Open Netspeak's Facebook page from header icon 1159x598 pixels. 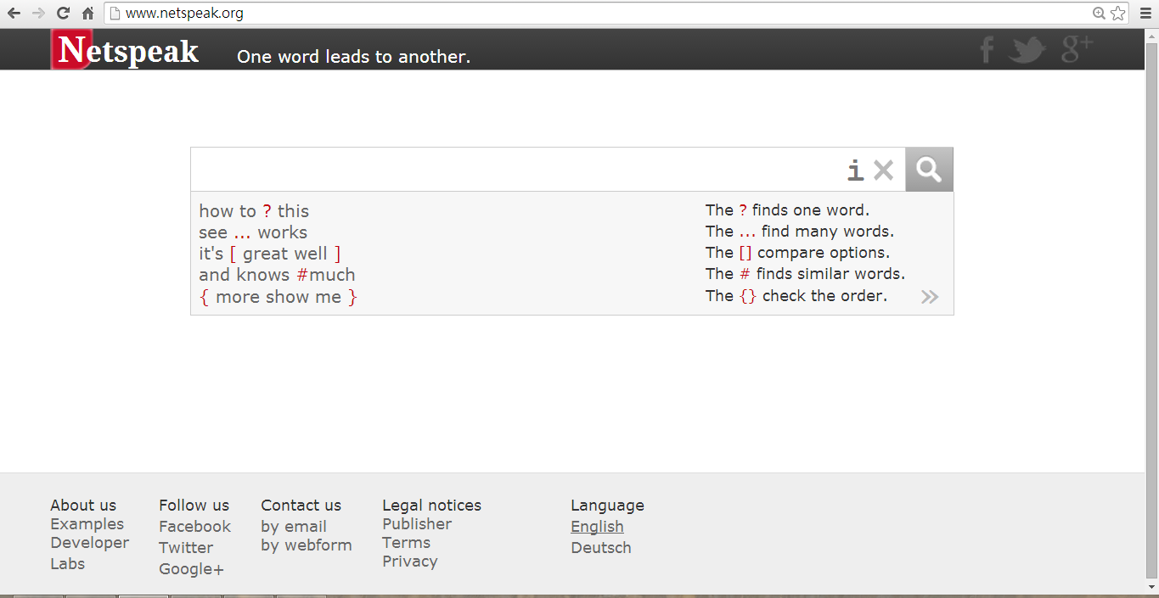(x=986, y=50)
